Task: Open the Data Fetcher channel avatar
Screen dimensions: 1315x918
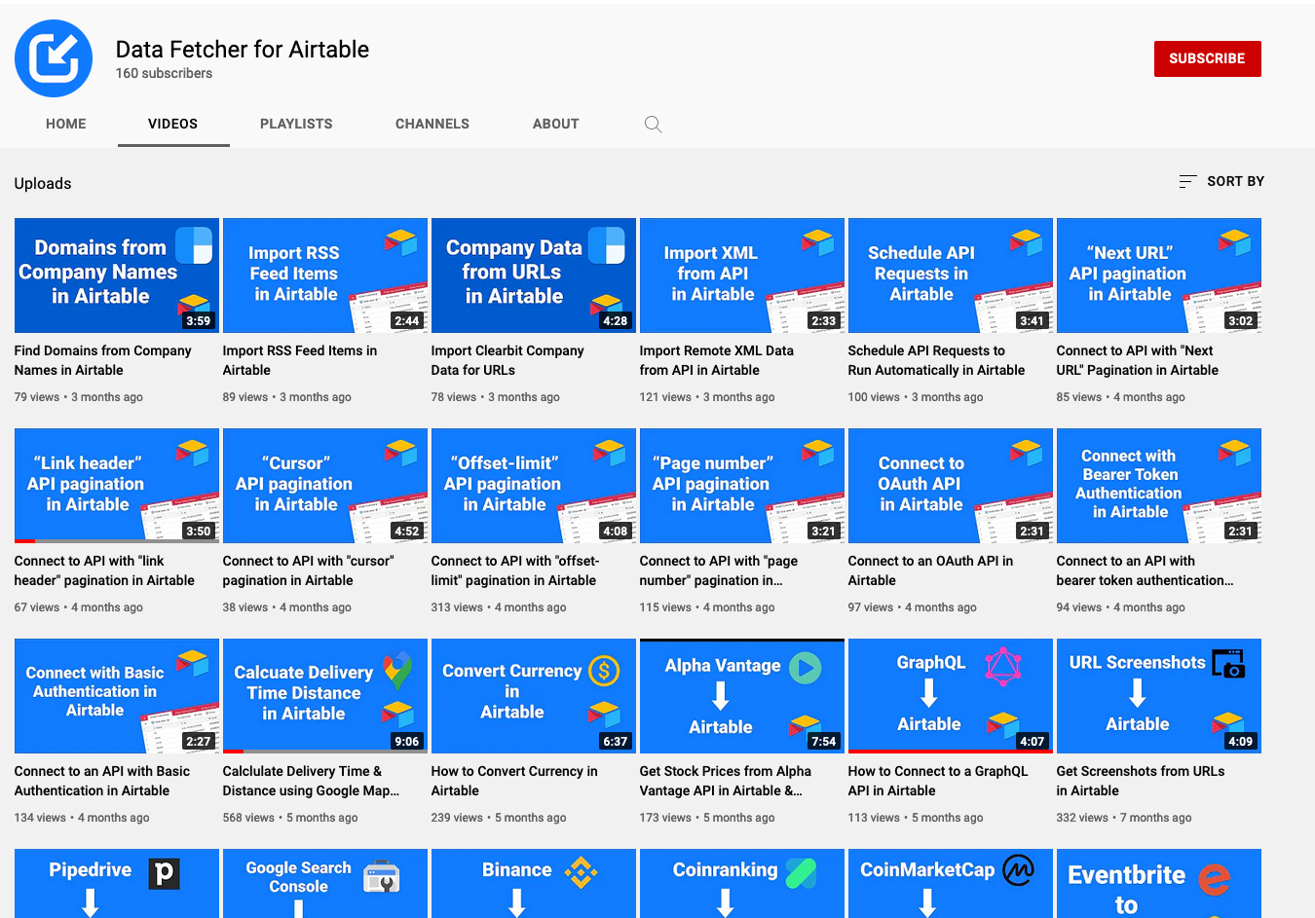Action: click(x=54, y=58)
